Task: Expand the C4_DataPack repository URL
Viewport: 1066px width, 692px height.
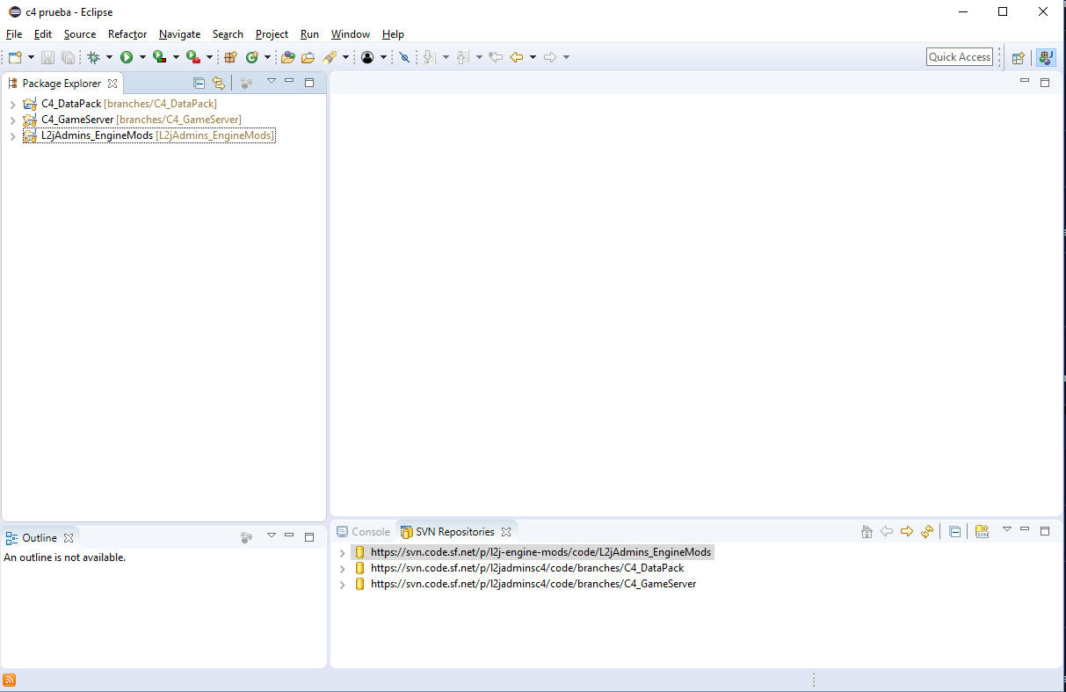Action: click(343, 569)
